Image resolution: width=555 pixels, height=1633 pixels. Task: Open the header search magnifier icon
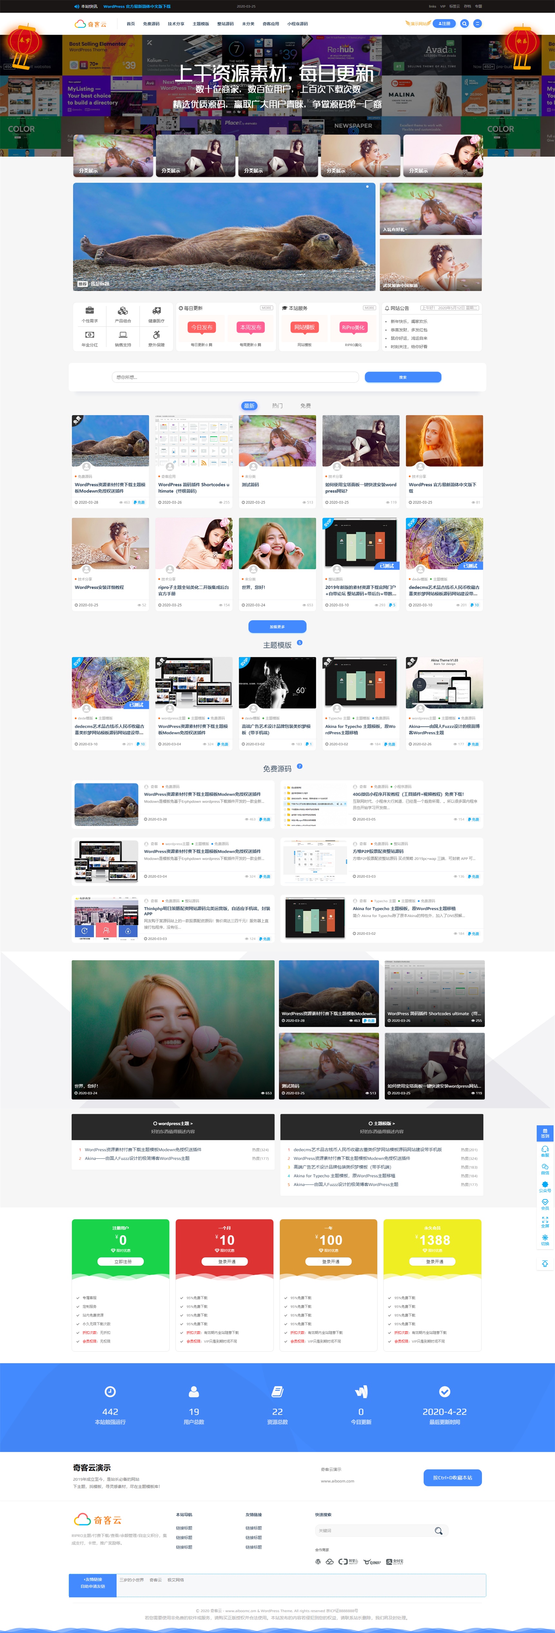pos(464,24)
